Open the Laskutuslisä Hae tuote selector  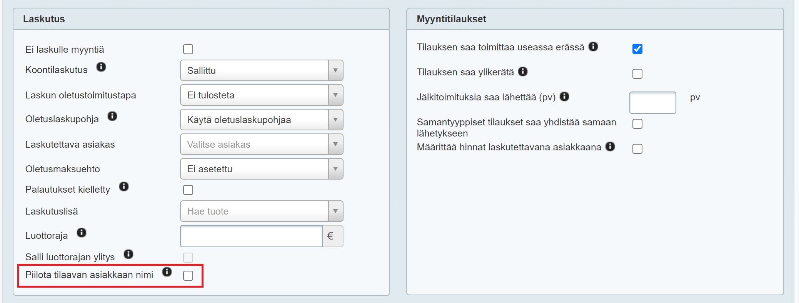pyautogui.click(x=261, y=211)
